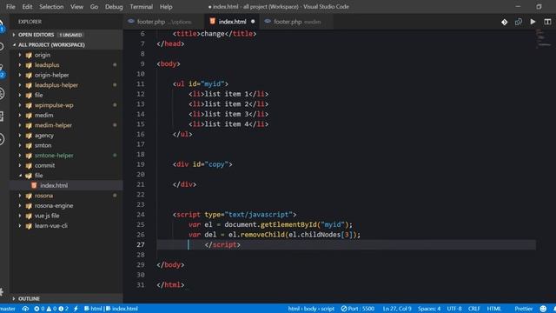Image resolution: width=556 pixels, height=313 pixels.
Task: Click Prettier in status bar
Action: [523, 309]
